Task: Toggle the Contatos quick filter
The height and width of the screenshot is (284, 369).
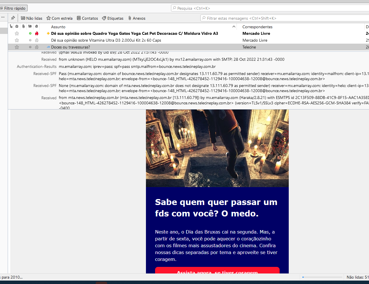Action: point(87,18)
